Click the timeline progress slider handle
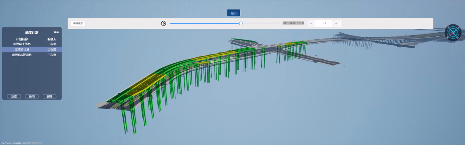 (241, 23)
